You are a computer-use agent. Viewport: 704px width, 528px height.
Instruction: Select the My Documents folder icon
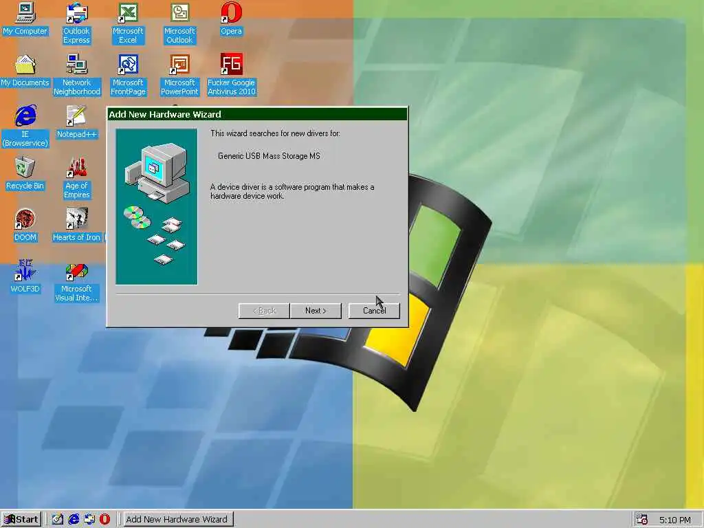(x=25, y=71)
